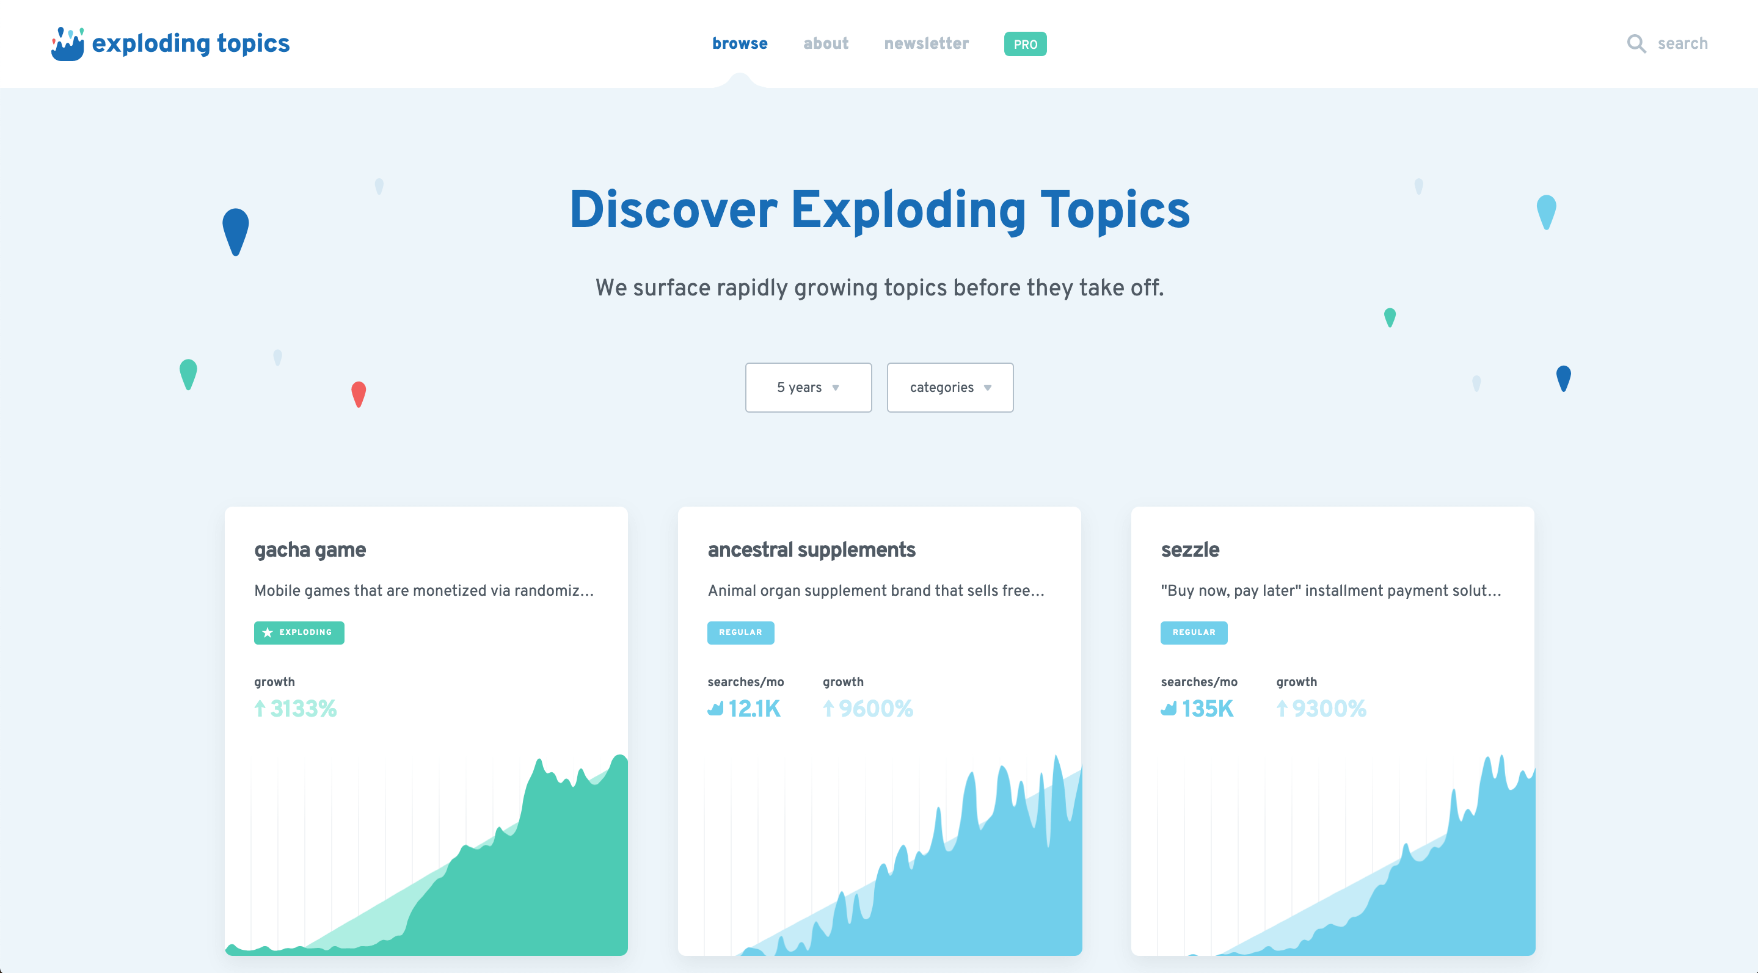Click REGULAR badge on ancestral supplements card

coord(740,633)
